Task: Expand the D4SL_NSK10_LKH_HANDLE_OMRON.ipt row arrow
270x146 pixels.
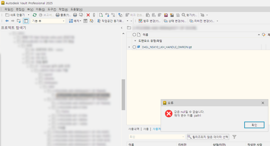Action: pos(129,47)
